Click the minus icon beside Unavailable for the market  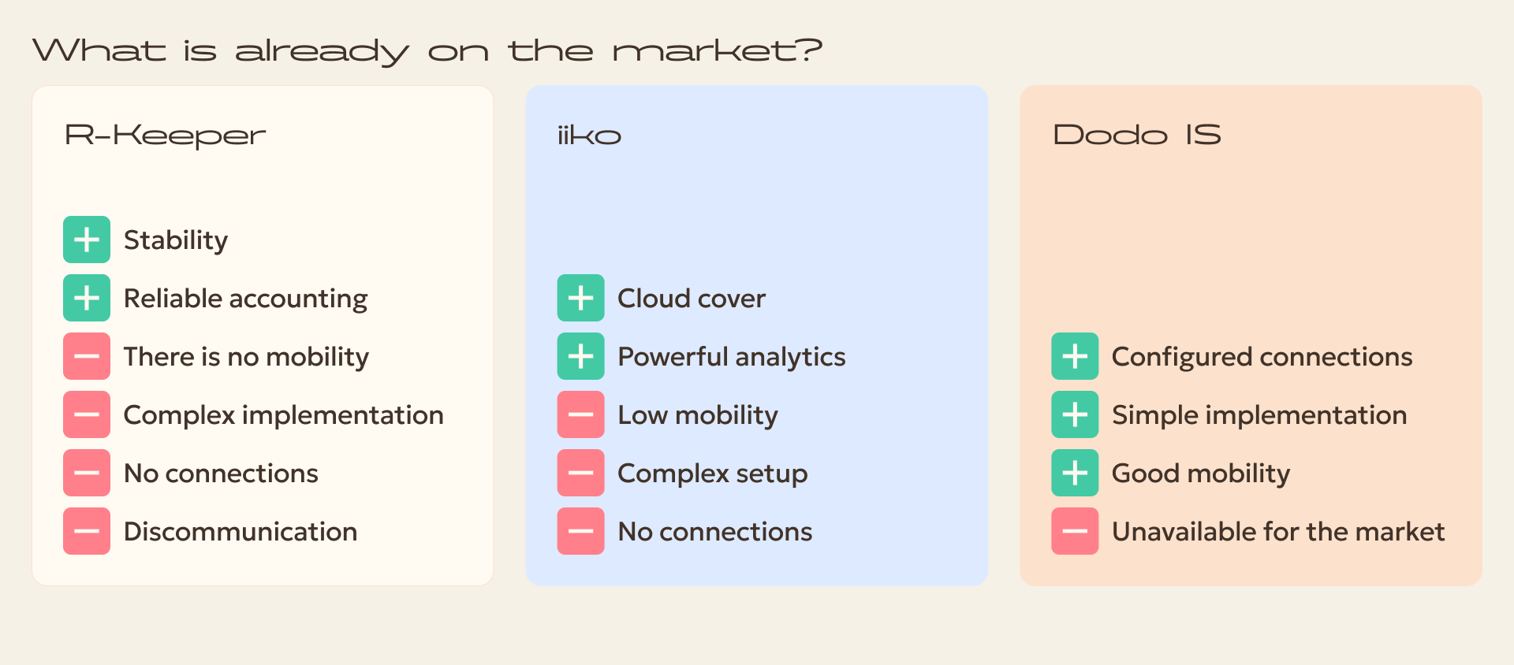coord(1075,531)
